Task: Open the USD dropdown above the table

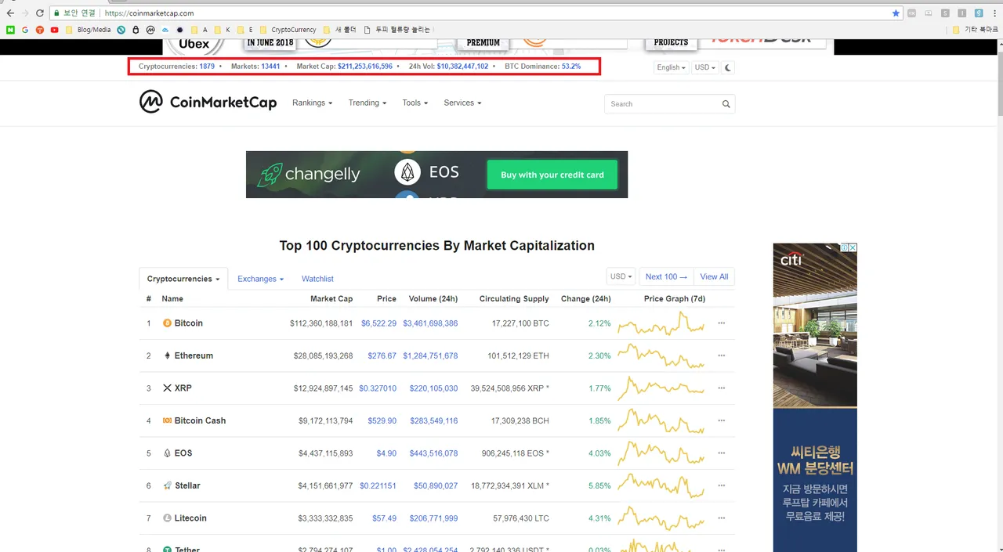Action: tap(621, 276)
